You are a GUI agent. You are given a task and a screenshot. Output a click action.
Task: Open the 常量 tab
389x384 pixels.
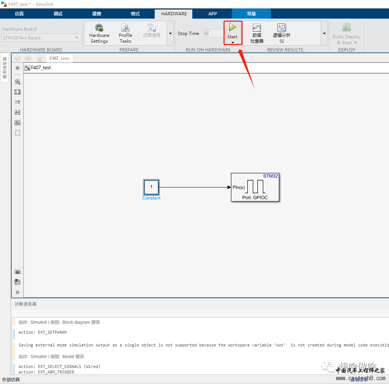click(251, 13)
